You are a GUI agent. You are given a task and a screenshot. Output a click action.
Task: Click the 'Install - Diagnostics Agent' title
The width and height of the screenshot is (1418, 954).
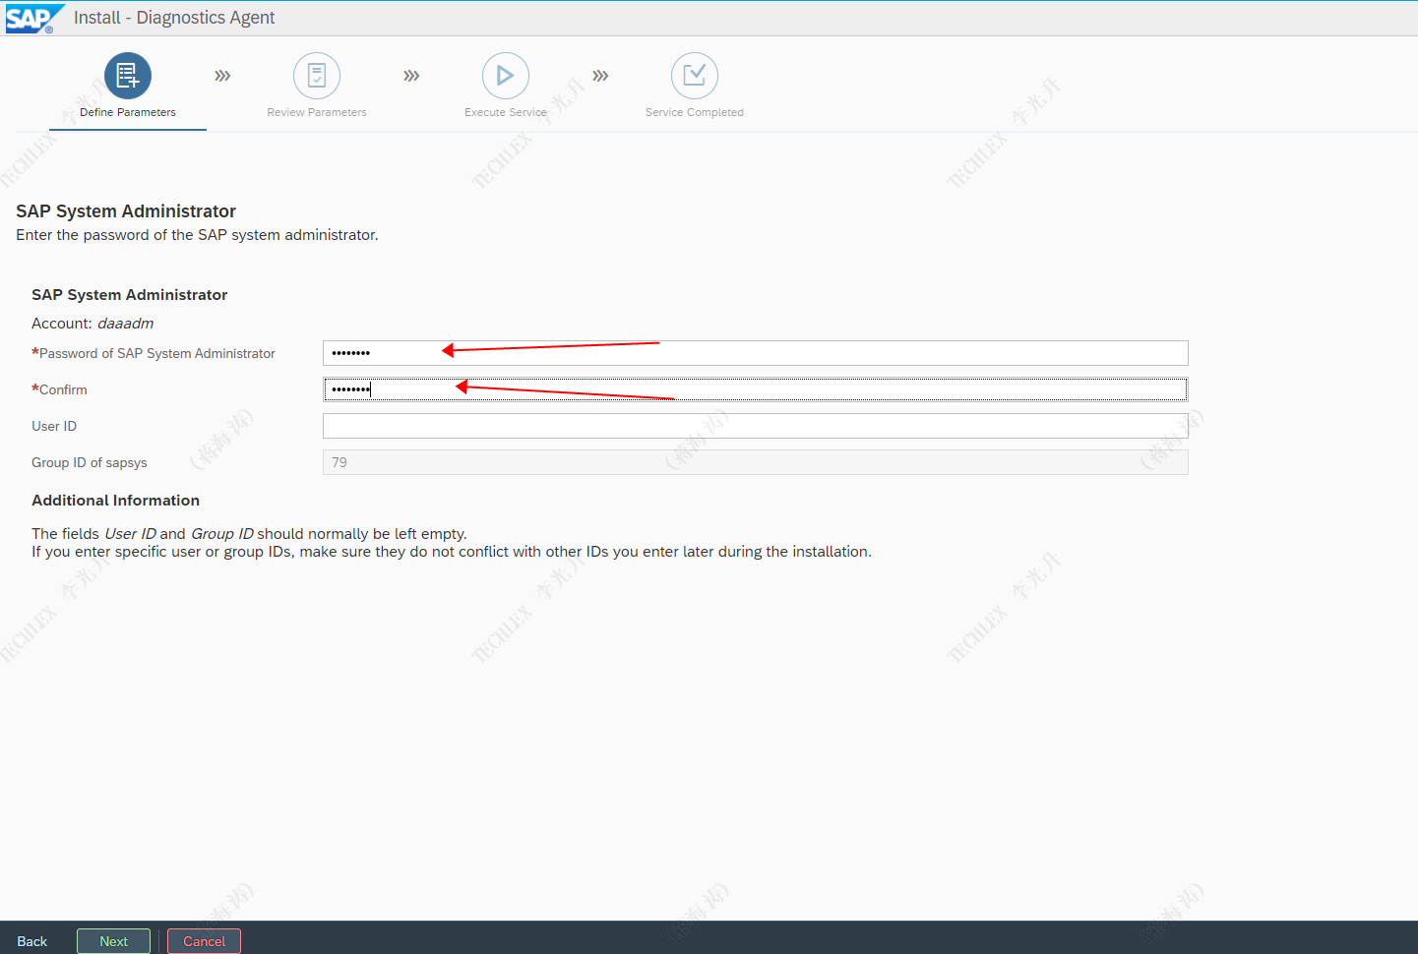tap(174, 18)
